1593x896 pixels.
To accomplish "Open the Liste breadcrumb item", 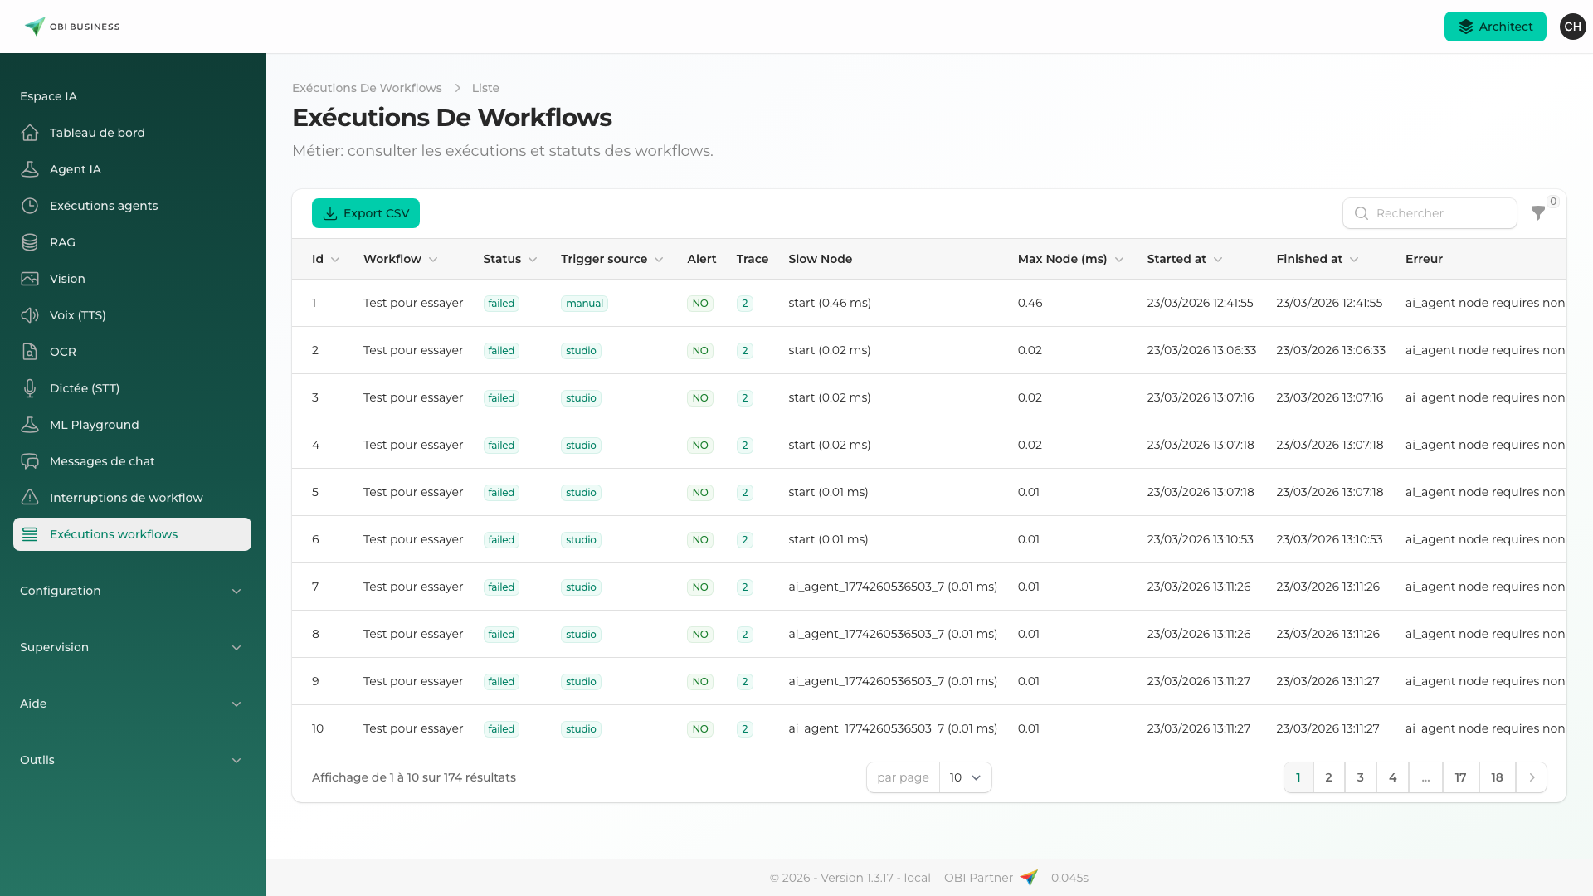I will click(485, 88).
